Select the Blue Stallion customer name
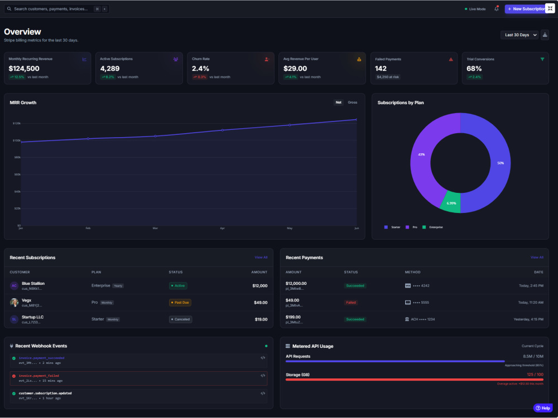The image size is (558, 418). click(33, 283)
